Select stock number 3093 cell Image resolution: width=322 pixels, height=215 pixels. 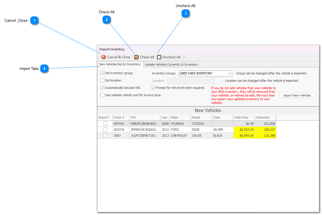(121, 136)
